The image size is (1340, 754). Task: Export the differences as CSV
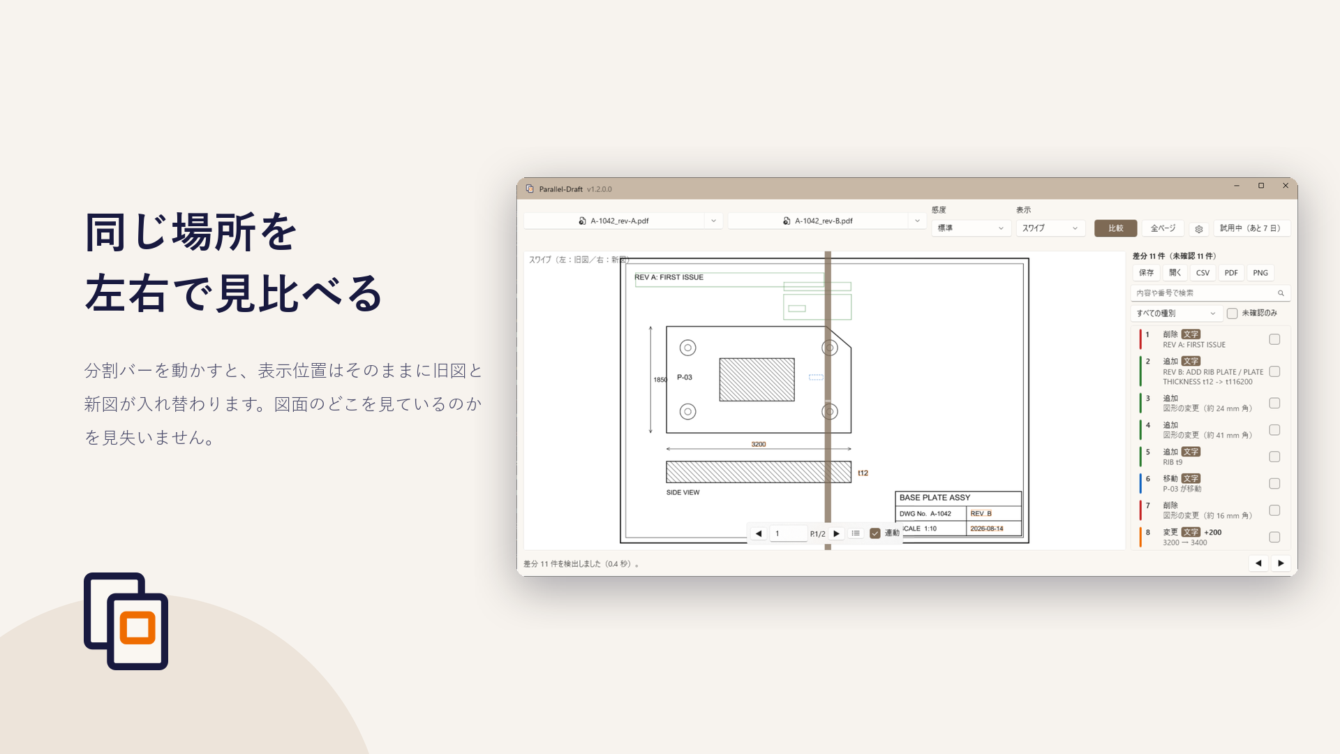pos(1203,273)
